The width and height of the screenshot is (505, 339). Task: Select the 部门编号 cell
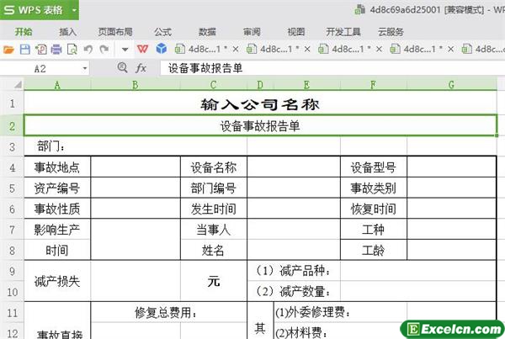click(x=213, y=188)
